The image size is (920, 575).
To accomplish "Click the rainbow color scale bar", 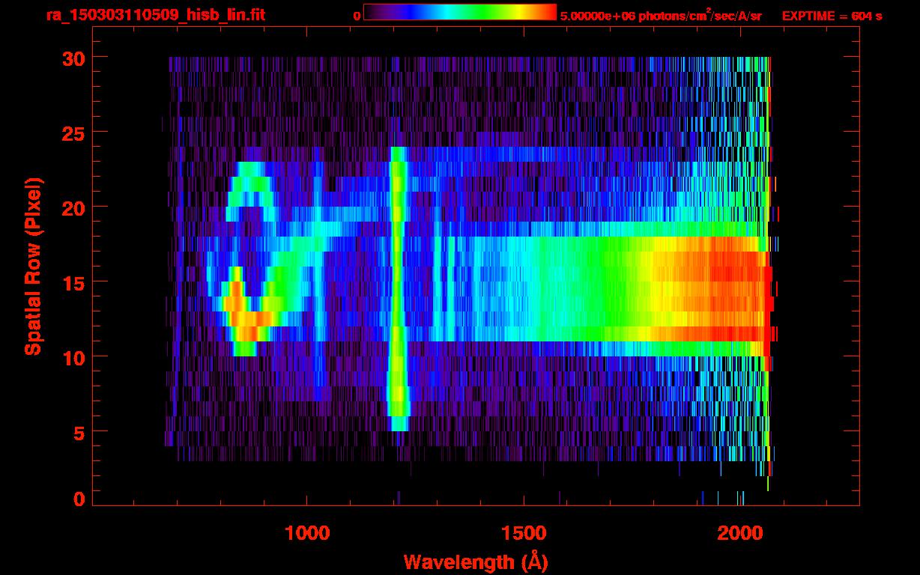I will (x=460, y=12).
